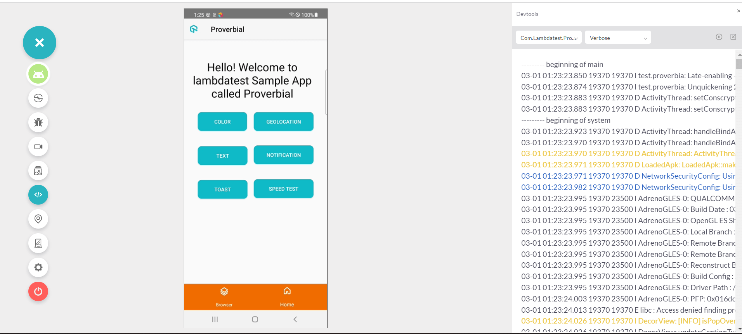Tap the SPEED TEST button
The width and height of the screenshot is (742, 334).
click(x=283, y=189)
